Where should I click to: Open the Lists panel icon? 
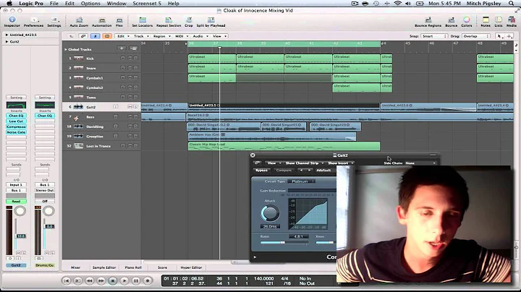click(x=499, y=20)
